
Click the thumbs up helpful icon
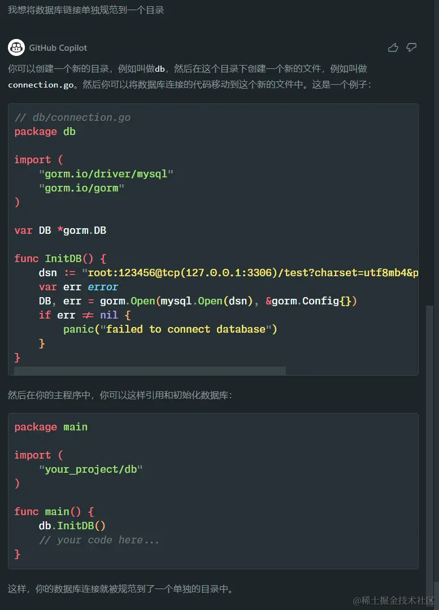click(x=393, y=47)
